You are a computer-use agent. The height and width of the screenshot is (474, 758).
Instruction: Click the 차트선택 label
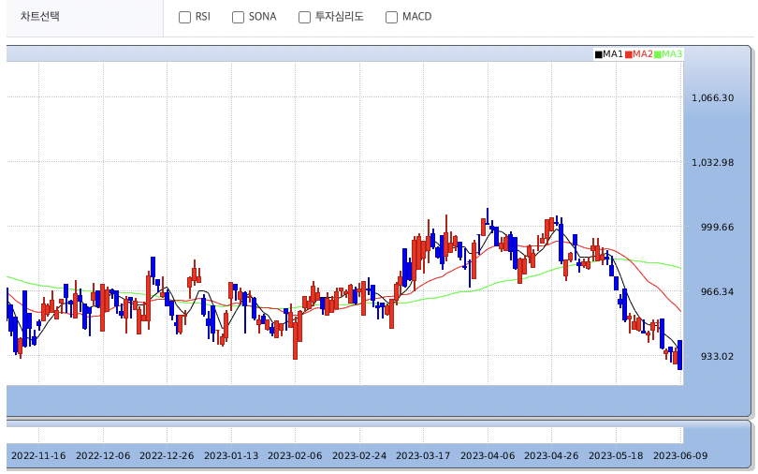(39, 16)
